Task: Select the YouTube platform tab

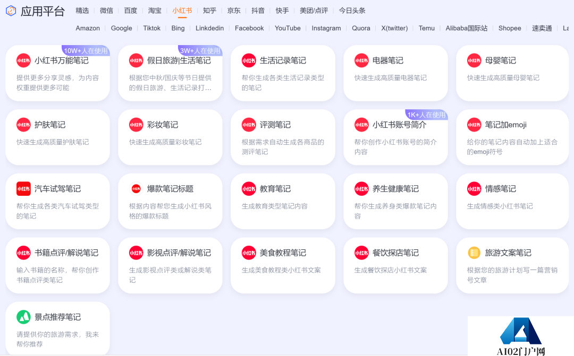Action: [x=288, y=28]
